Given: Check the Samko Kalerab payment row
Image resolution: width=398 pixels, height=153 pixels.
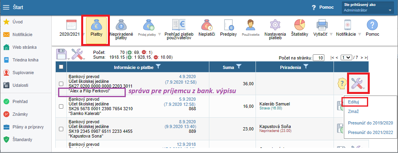Looking at the screenshot, I should point(61,107).
